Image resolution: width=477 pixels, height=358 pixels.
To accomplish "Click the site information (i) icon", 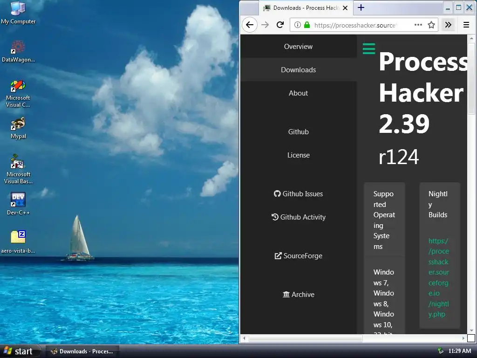I will tap(298, 25).
